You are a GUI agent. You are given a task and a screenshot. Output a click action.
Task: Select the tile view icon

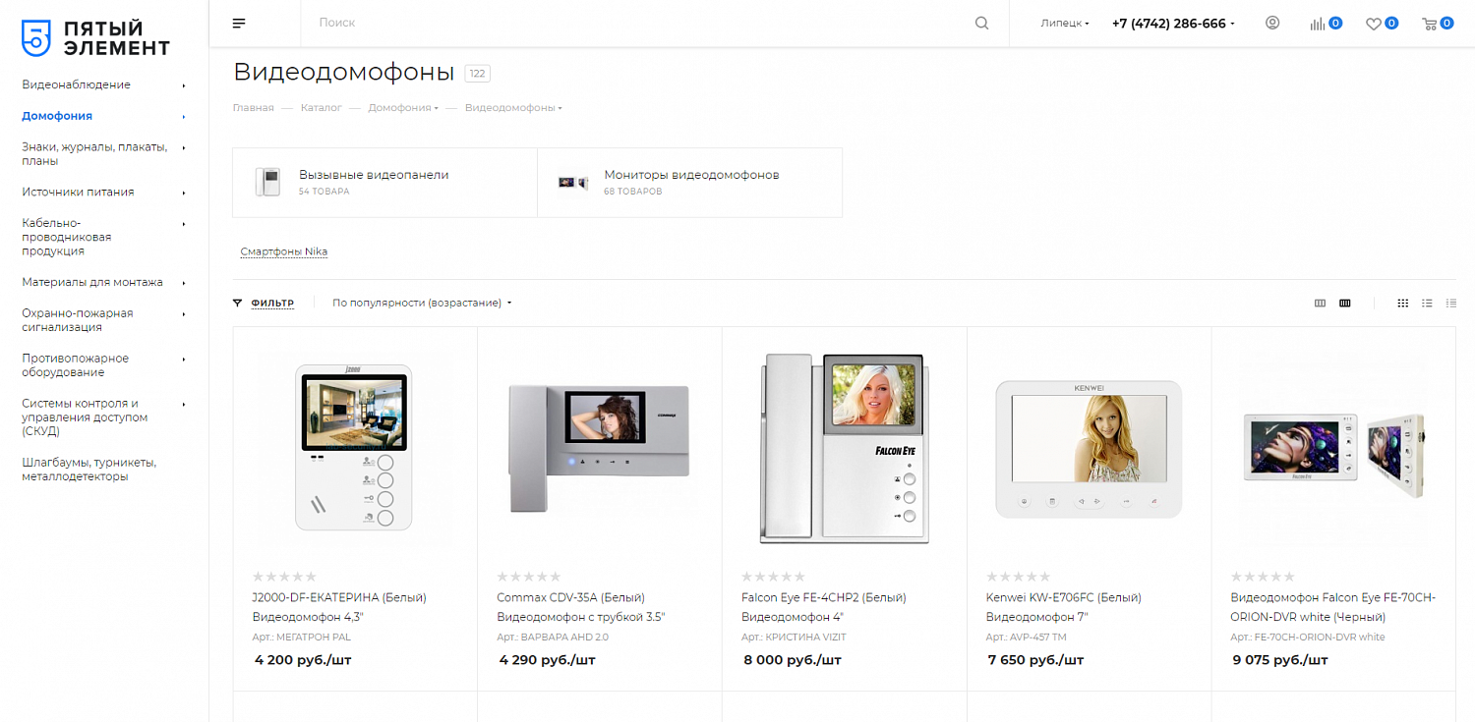(1403, 303)
